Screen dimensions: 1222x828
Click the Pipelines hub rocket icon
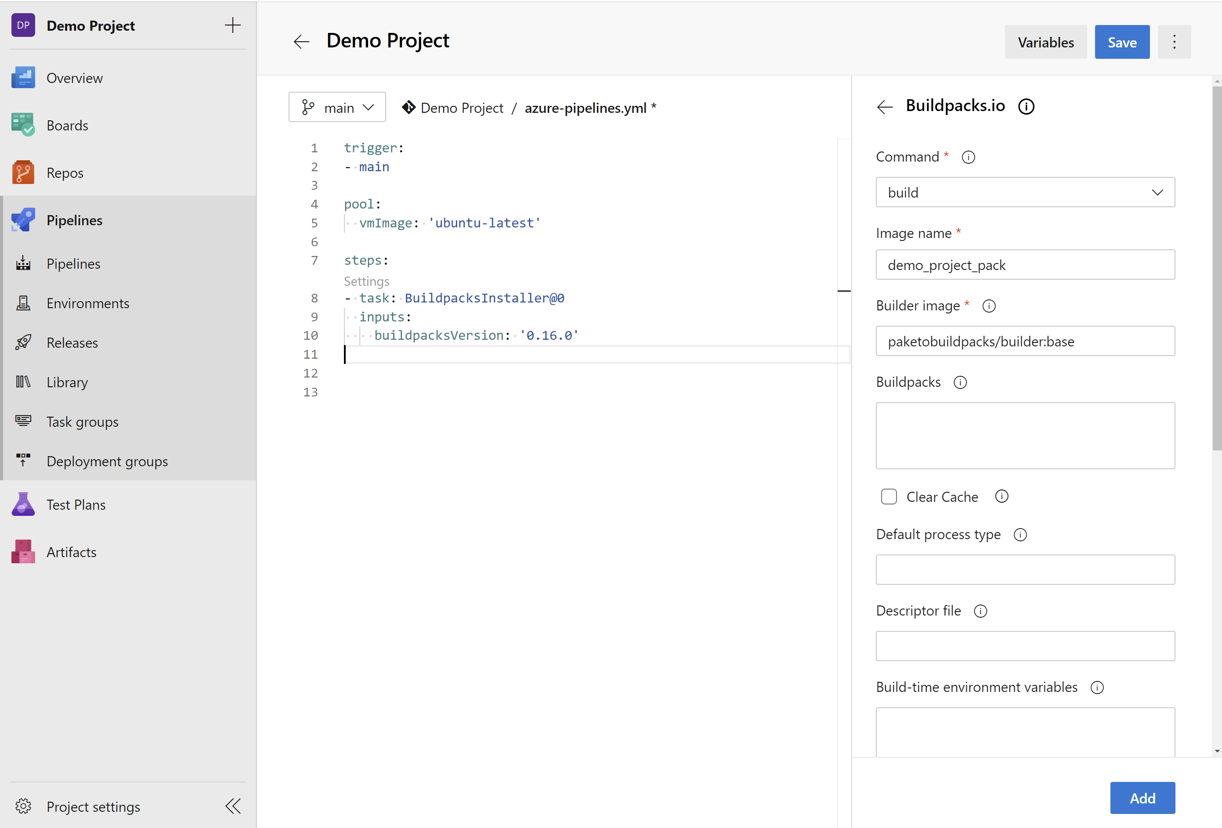pyautogui.click(x=23, y=220)
